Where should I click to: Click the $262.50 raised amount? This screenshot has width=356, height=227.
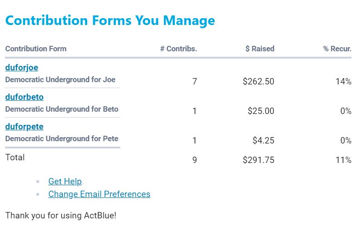(258, 82)
